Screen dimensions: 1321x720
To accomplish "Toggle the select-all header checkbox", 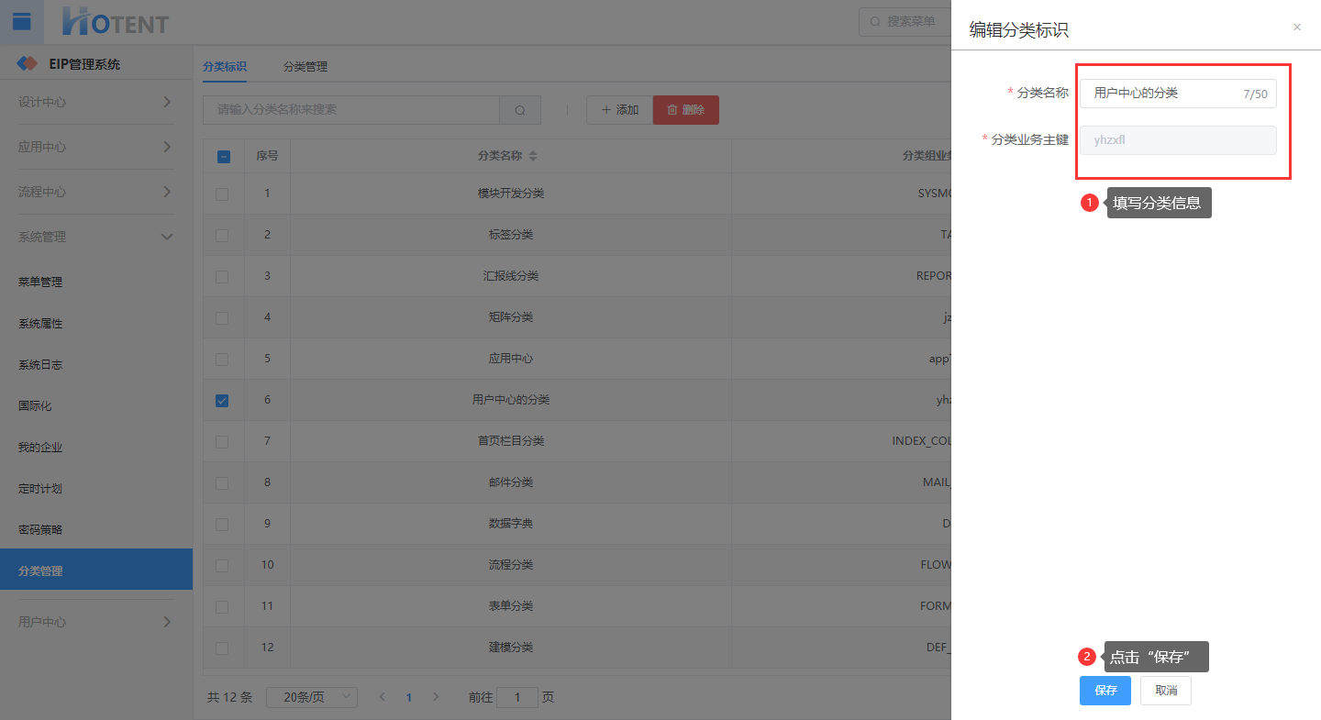I will pyautogui.click(x=223, y=157).
